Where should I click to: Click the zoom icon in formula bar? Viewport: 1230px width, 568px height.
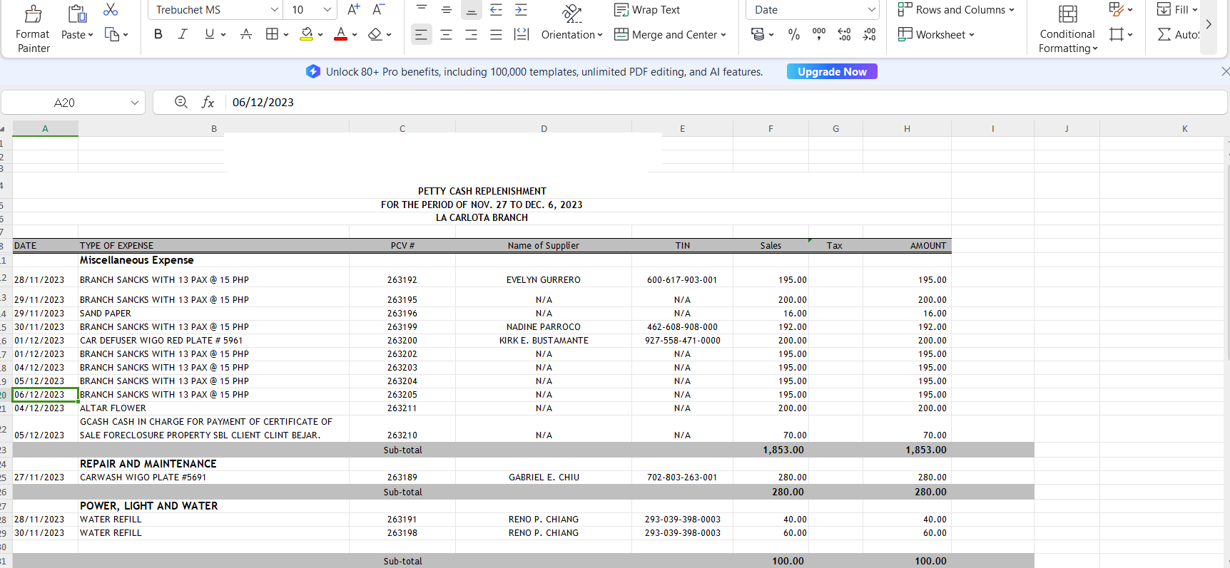tap(181, 102)
